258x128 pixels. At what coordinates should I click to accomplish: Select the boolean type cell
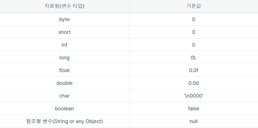pyautogui.click(x=64, y=109)
